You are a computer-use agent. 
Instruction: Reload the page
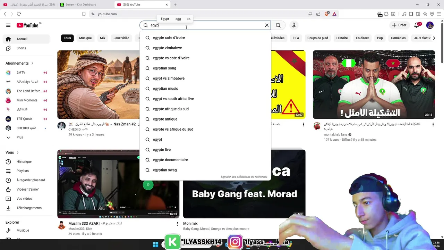[x=19, y=14]
